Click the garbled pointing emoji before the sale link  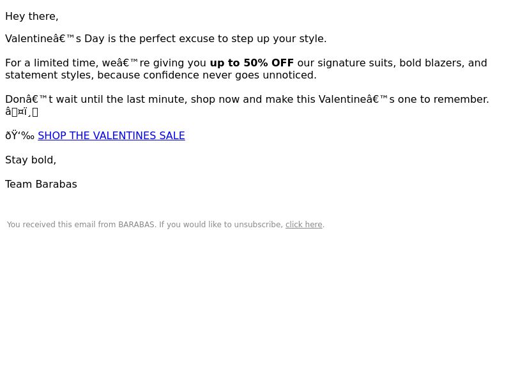[x=20, y=135]
